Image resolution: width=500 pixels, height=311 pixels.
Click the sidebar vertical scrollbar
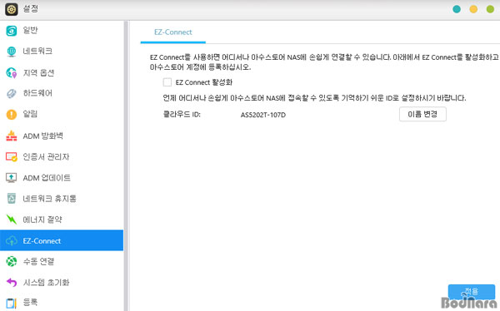126,165
